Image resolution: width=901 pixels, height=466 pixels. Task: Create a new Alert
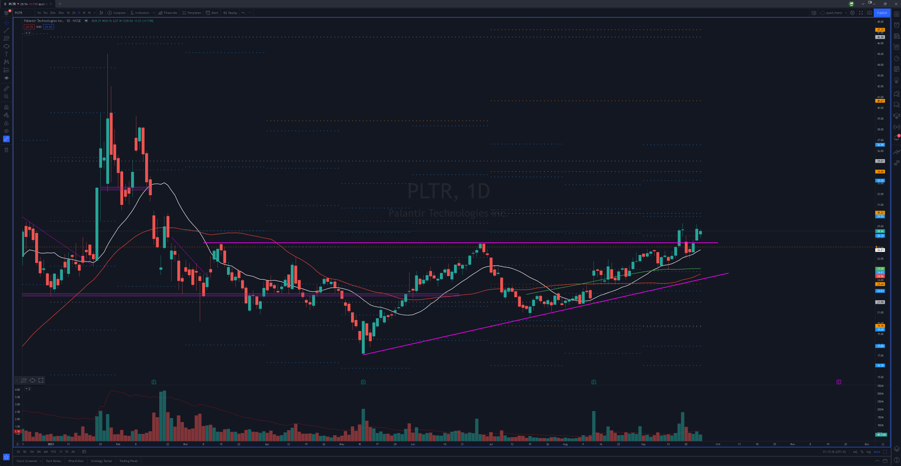(212, 13)
